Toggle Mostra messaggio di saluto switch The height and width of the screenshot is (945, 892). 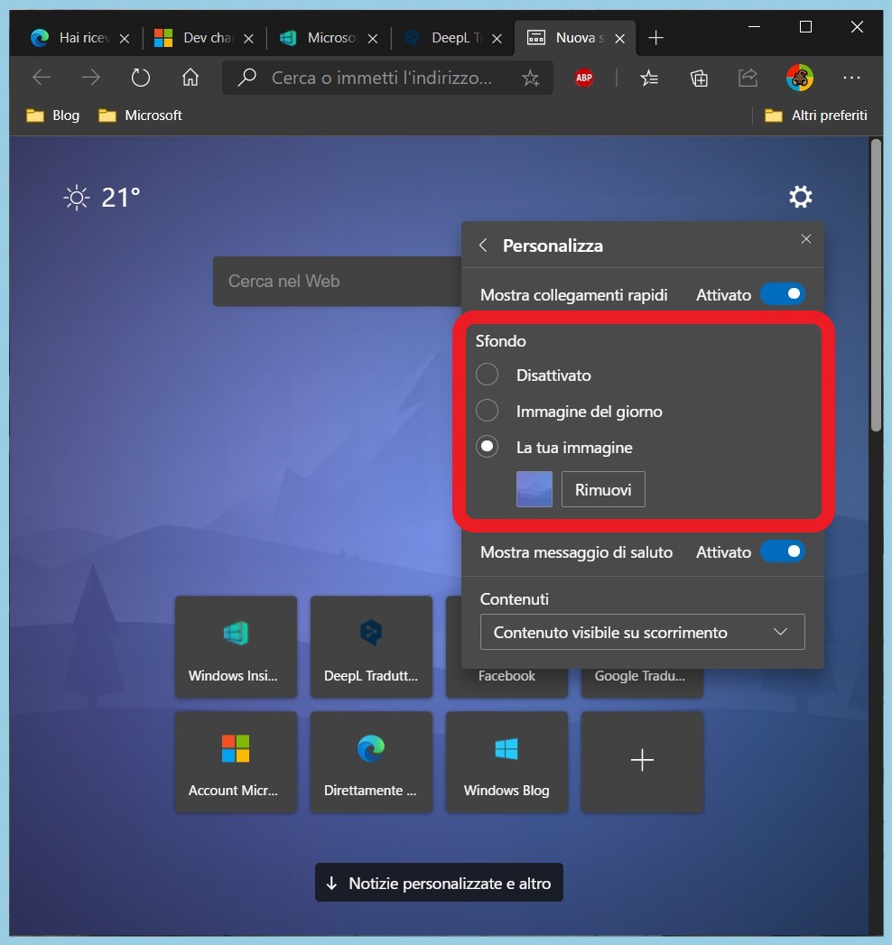[783, 551]
